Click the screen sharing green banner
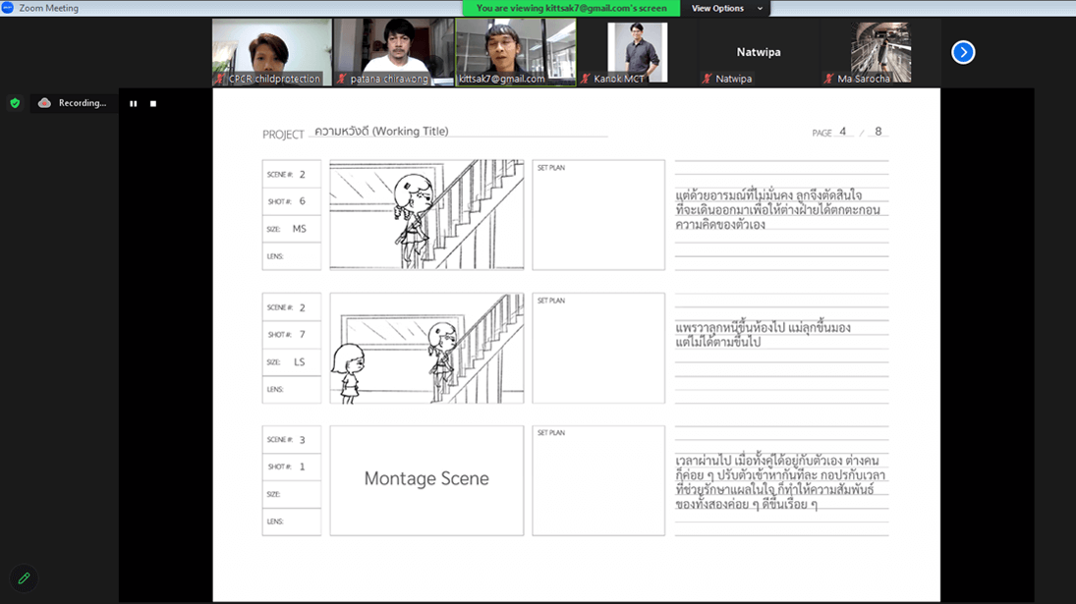This screenshot has height=604, width=1076. pos(571,9)
